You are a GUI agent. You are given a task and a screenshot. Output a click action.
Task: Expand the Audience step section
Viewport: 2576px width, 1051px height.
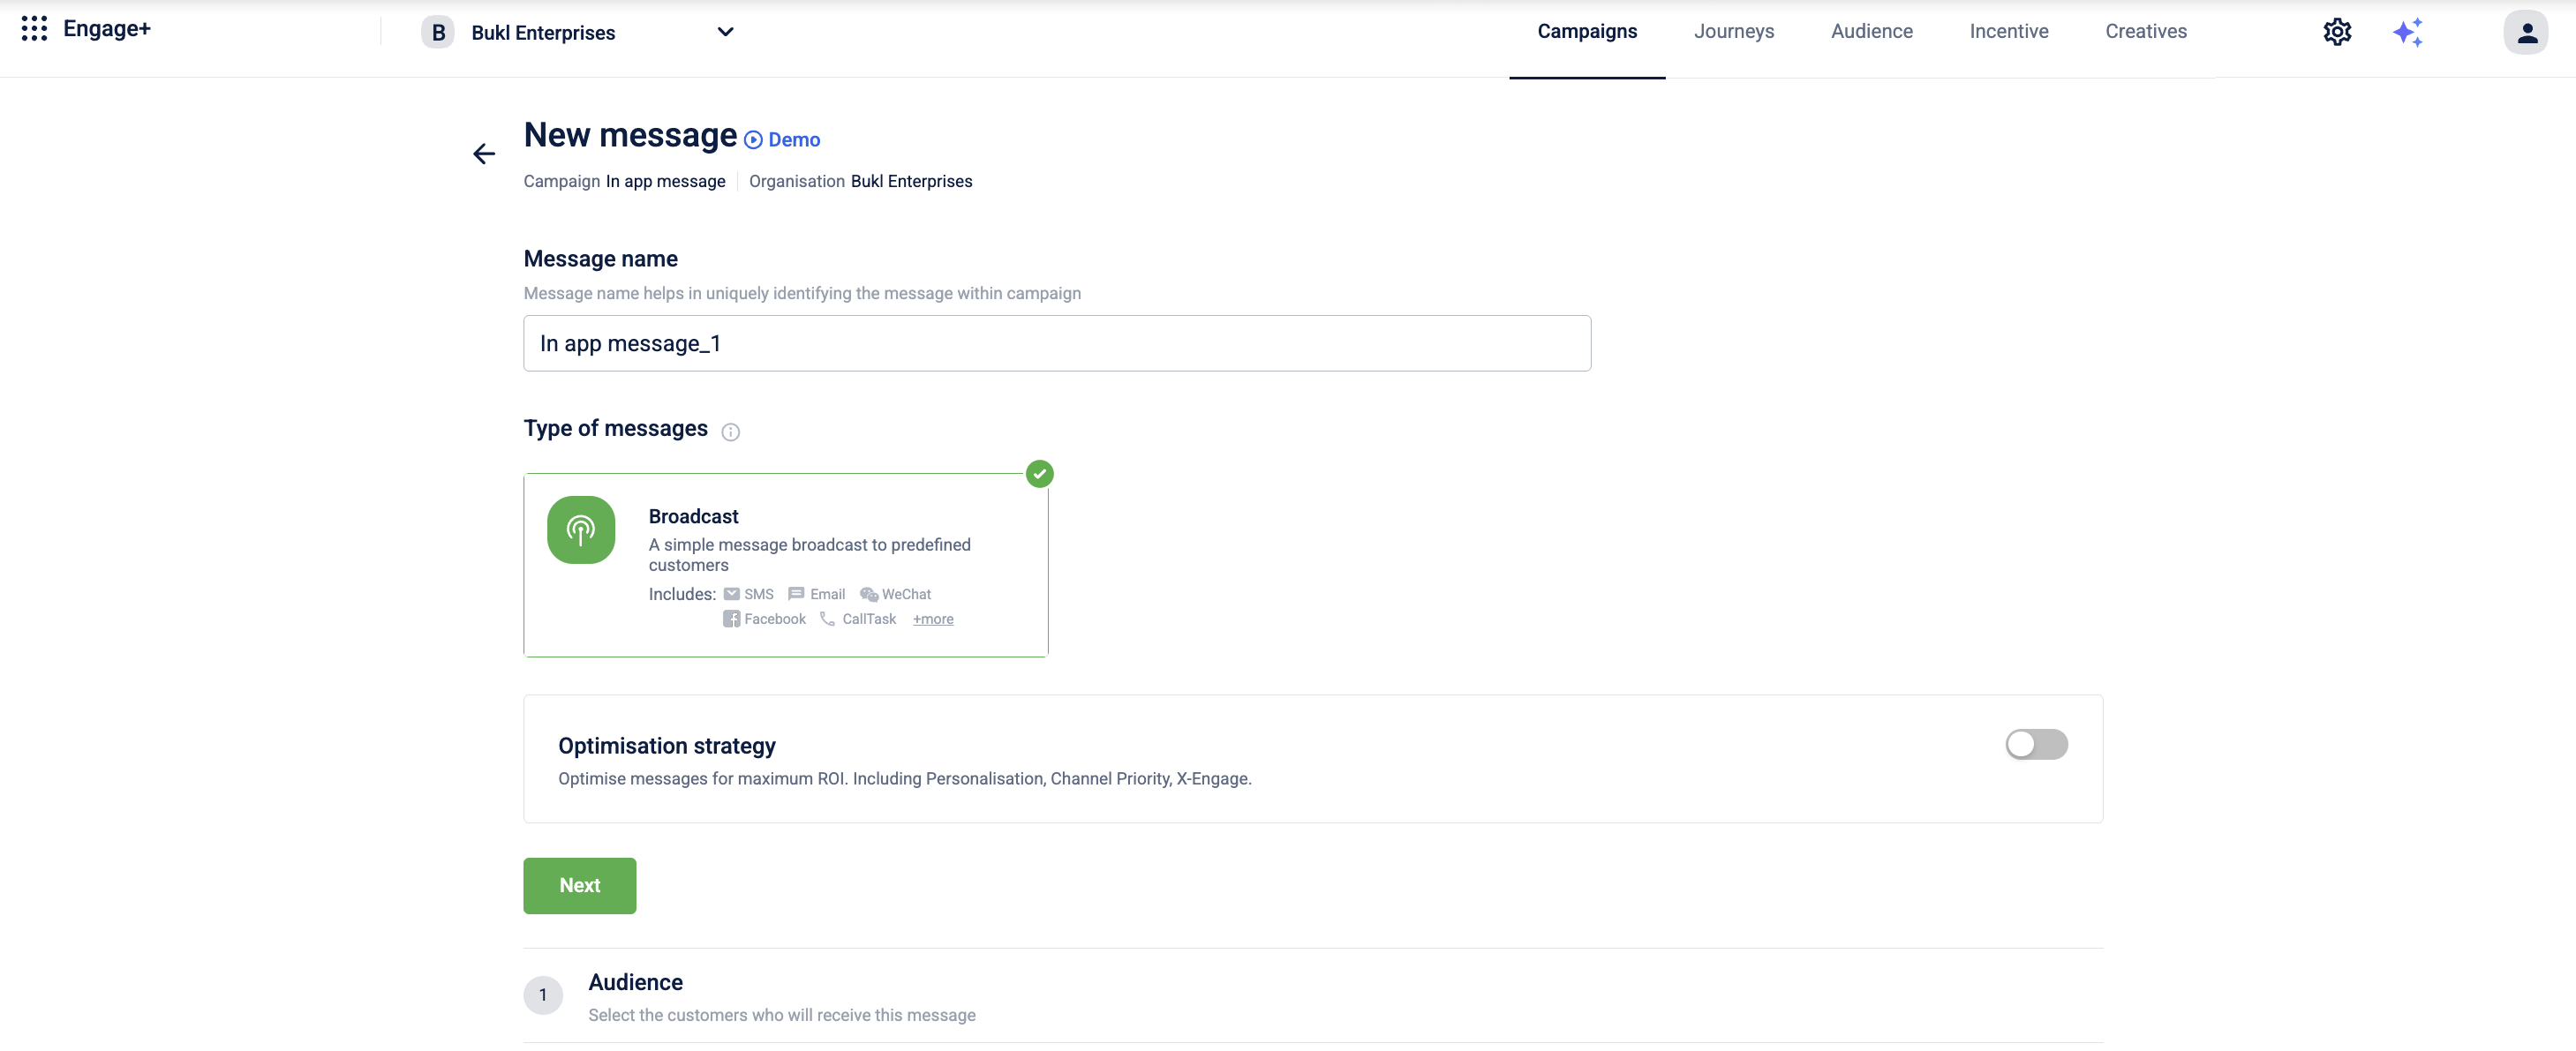coord(1313,997)
